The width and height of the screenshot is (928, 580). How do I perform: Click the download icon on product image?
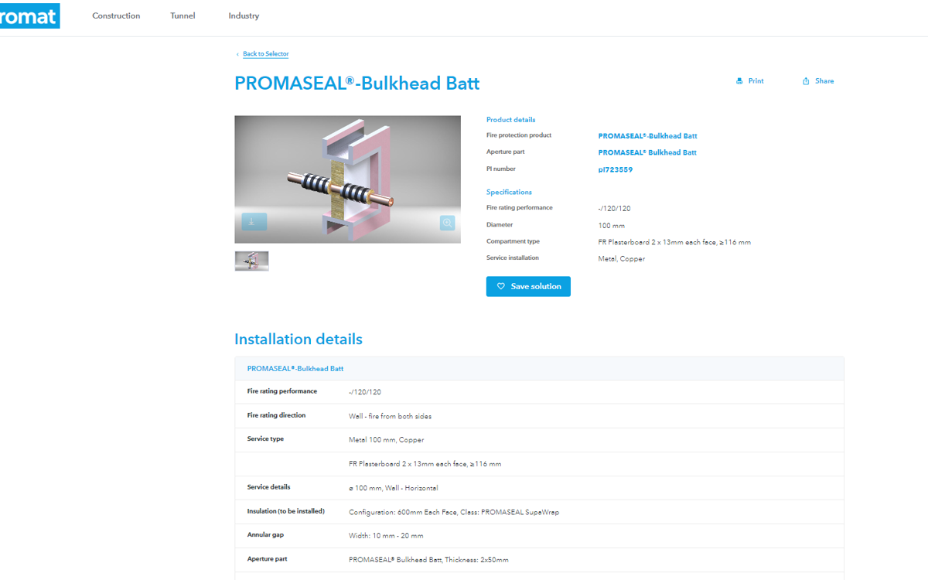(x=254, y=222)
